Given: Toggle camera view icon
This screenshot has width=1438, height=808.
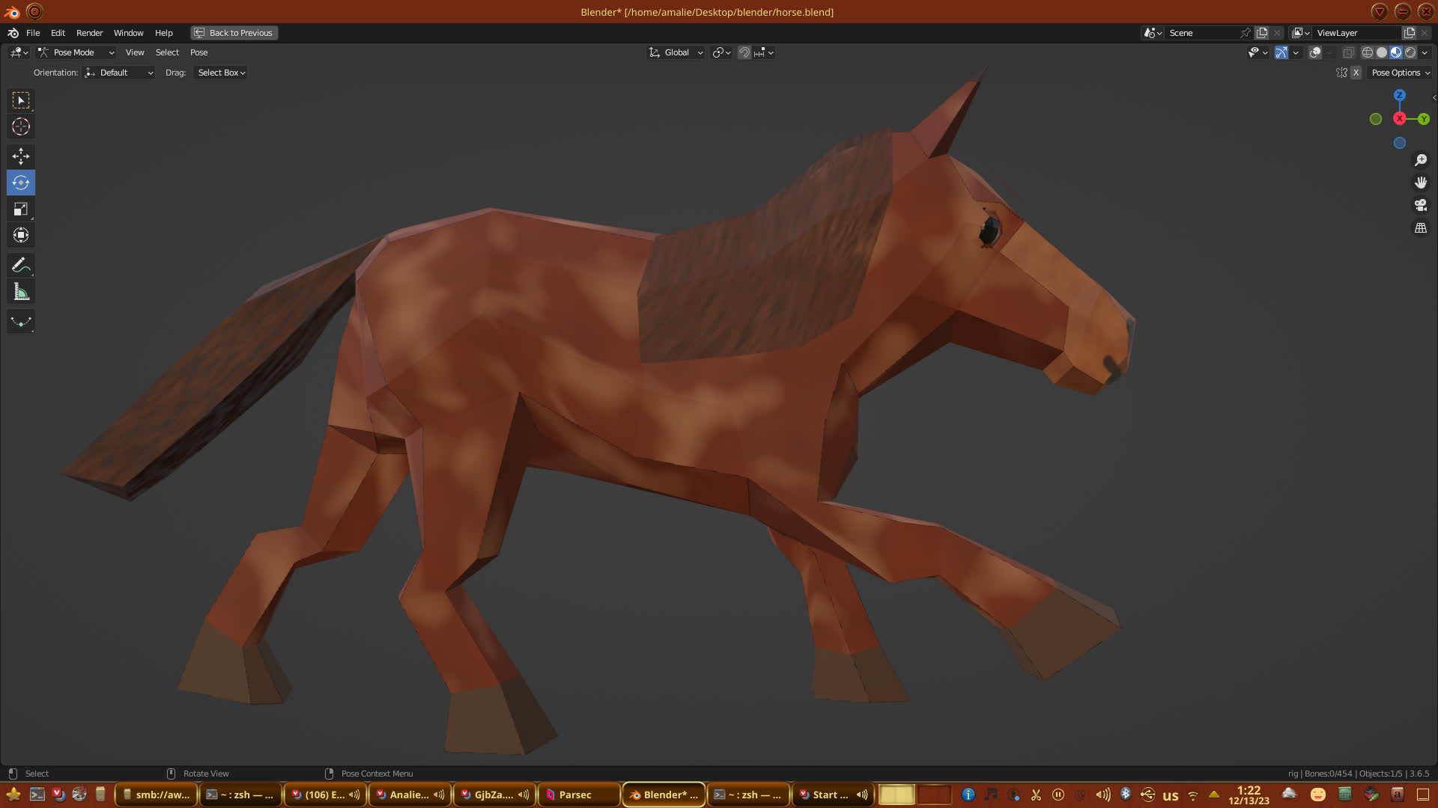Looking at the screenshot, I should tap(1420, 205).
